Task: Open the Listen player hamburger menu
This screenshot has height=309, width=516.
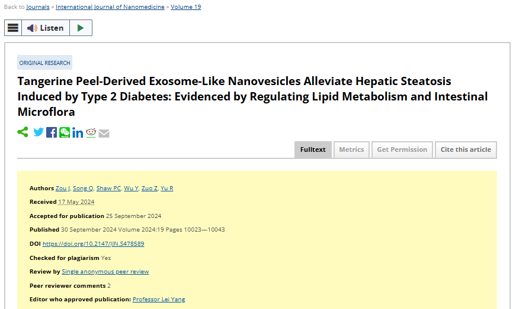Action: tap(13, 28)
